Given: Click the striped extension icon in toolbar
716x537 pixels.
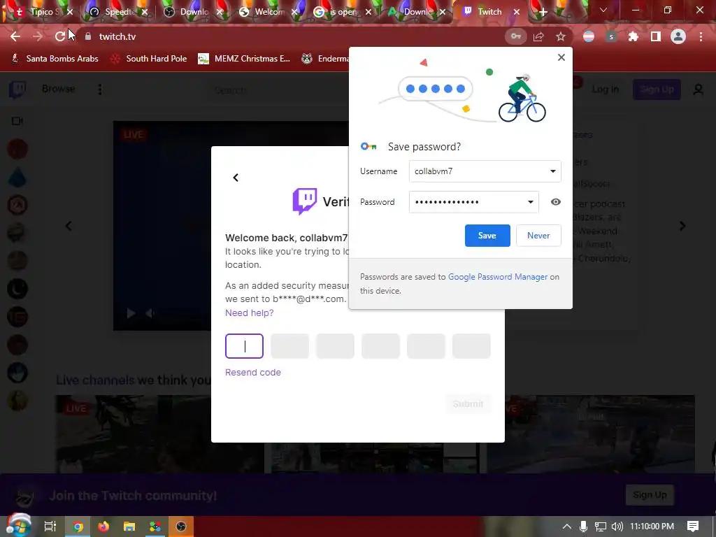Looking at the screenshot, I should pyautogui.click(x=589, y=36).
